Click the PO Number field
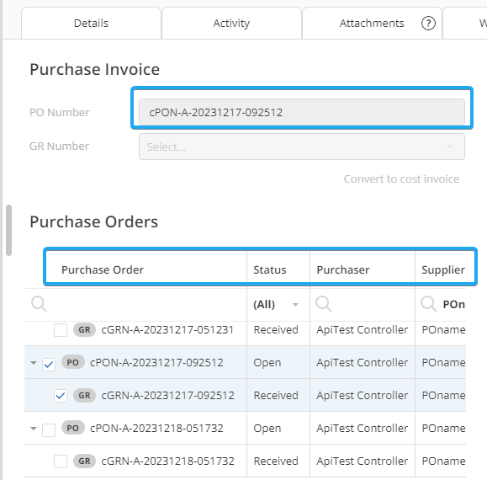The height and width of the screenshot is (480, 487). [x=302, y=112]
